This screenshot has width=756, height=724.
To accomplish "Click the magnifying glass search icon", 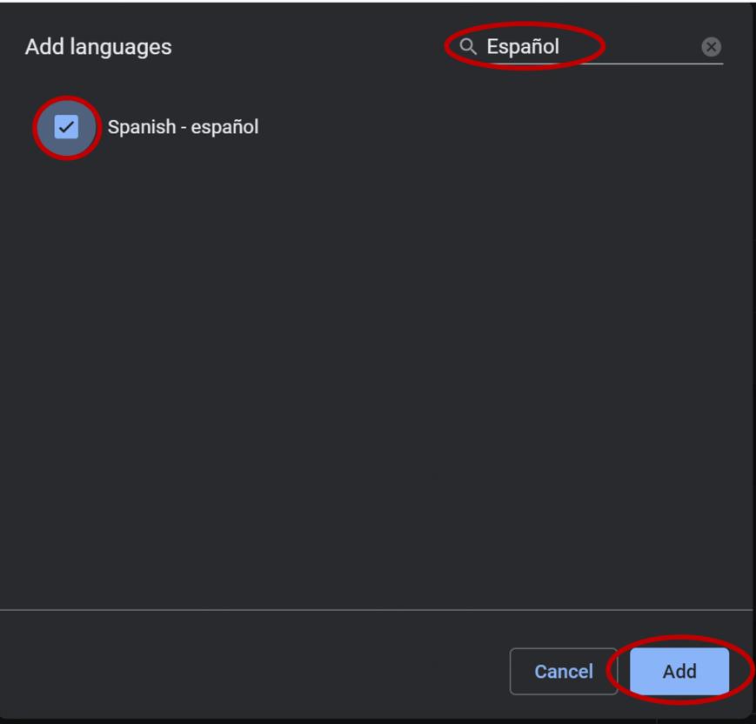I will (x=467, y=47).
